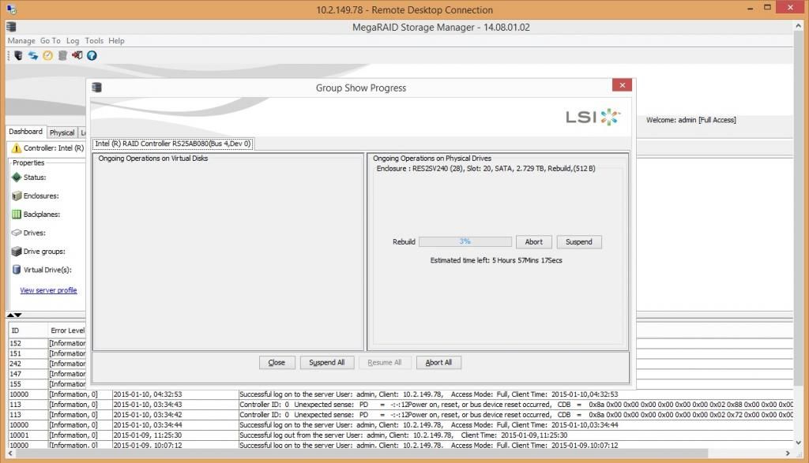Viewport: 809px width, 463px height.
Task: Open the View server profile link
Action: tap(48, 290)
